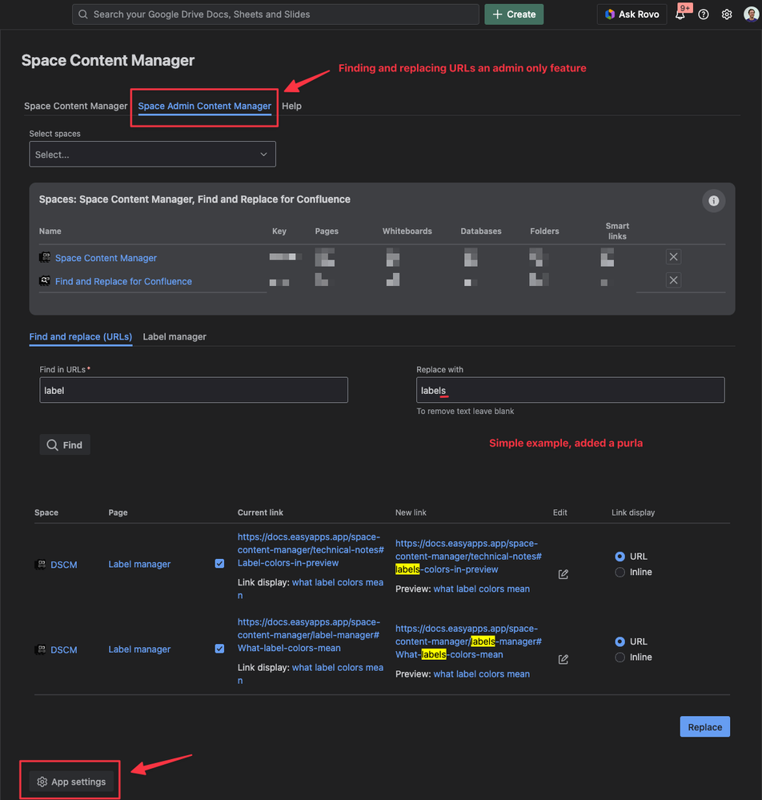
Task: Open current link Label-colors-in-preview URL
Action: click(311, 550)
